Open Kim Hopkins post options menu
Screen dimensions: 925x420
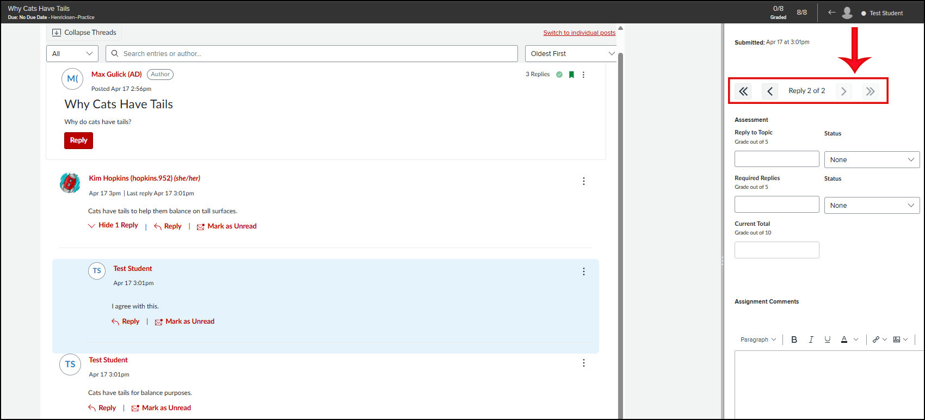(584, 181)
